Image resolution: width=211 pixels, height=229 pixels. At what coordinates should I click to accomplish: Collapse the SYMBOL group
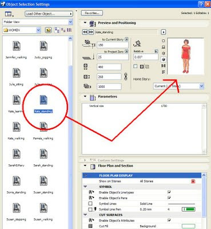[85, 187]
